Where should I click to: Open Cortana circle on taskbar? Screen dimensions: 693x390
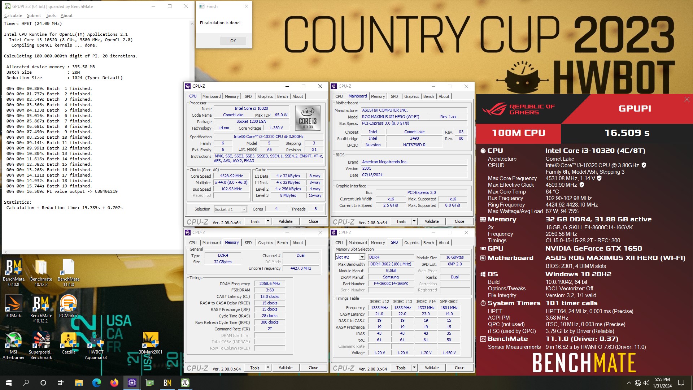coord(43,383)
